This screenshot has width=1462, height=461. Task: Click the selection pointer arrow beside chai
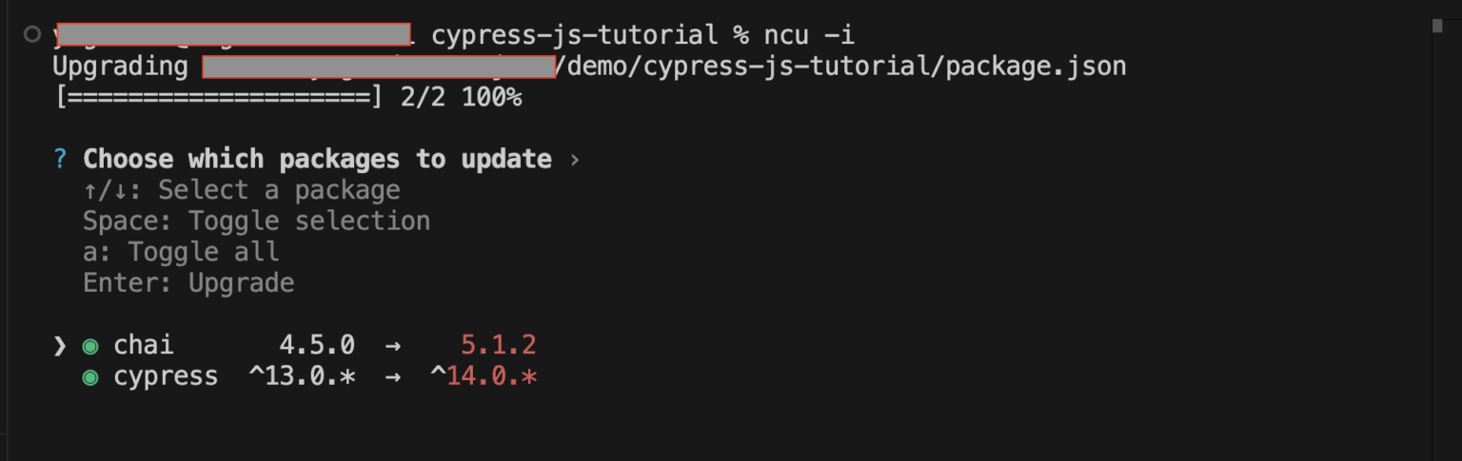point(61,344)
